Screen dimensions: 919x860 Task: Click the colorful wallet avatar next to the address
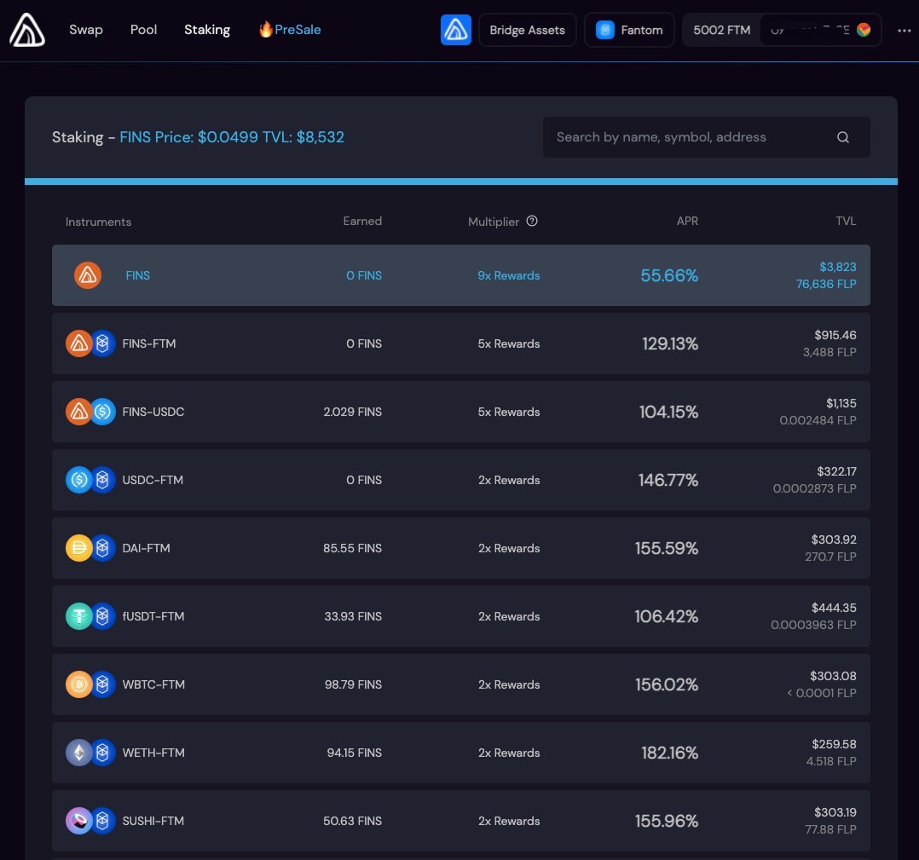pos(863,29)
